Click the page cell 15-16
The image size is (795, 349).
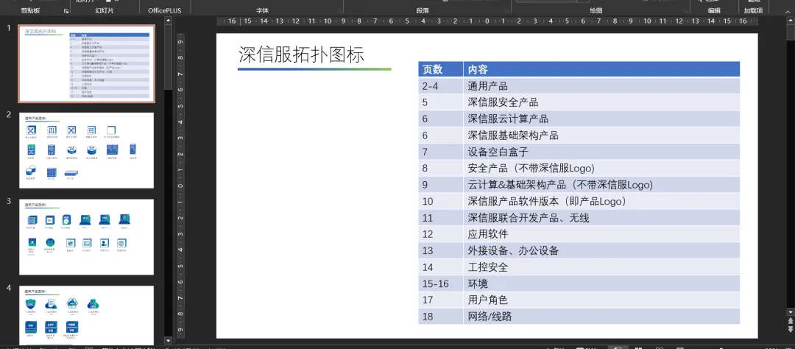pyautogui.click(x=441, y=283)
